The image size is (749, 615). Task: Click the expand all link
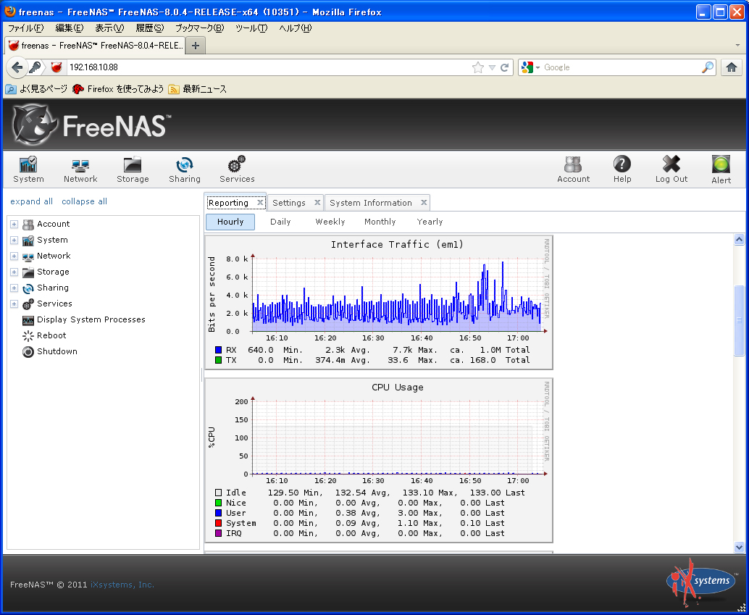coord(32,201)
